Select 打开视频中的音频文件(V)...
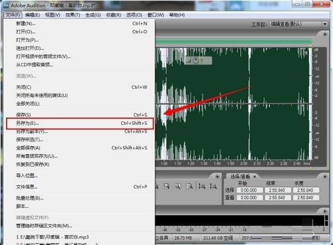This screenshot has height=245, width=333. point(80,56)
